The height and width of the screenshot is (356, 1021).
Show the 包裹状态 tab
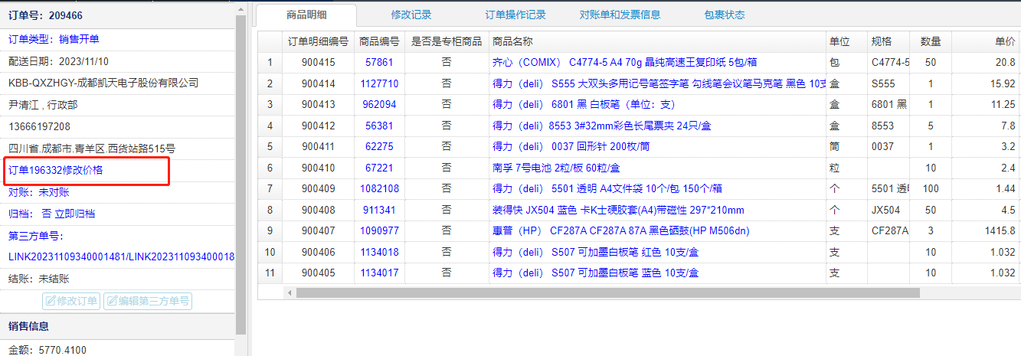724,15
